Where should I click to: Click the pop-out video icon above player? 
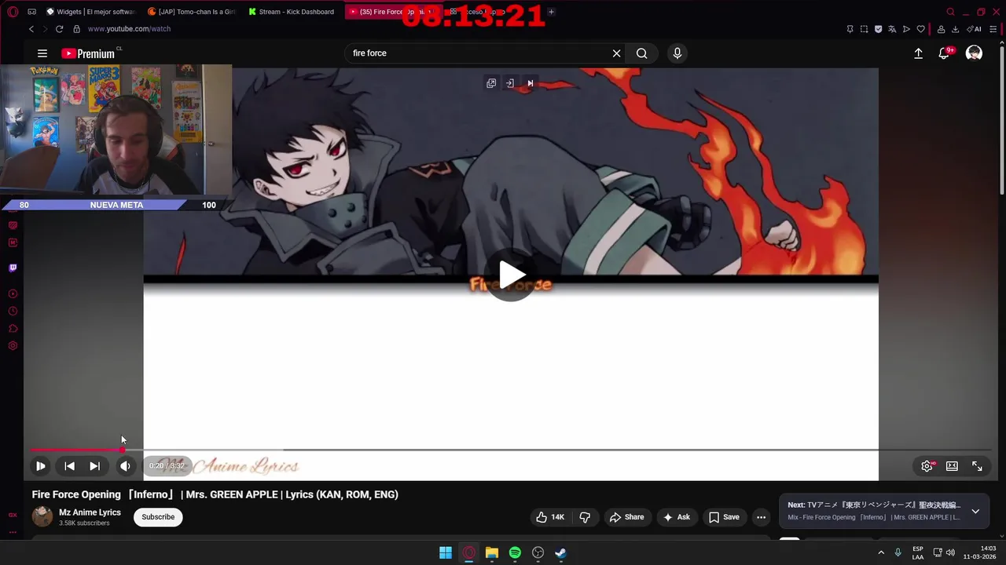[491, 83]
